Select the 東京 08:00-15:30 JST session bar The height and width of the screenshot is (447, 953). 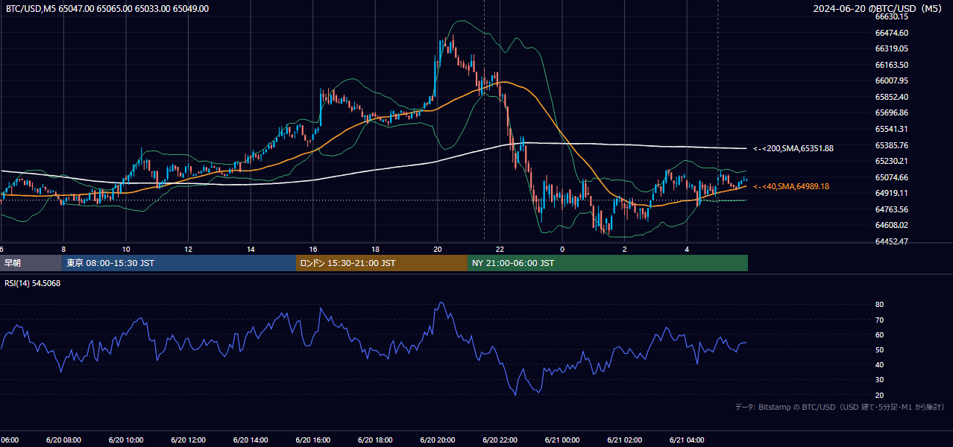click(180, 263)
